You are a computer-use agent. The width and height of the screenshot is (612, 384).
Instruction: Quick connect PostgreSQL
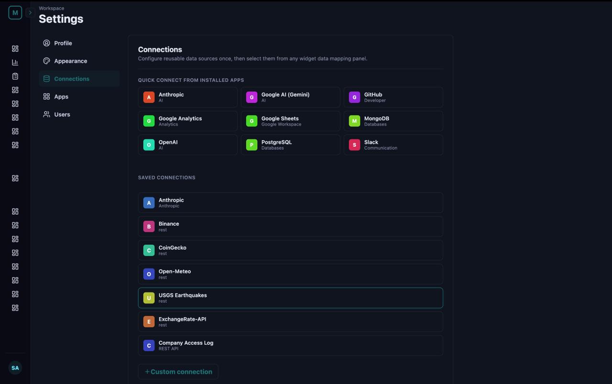coord(290,145)
